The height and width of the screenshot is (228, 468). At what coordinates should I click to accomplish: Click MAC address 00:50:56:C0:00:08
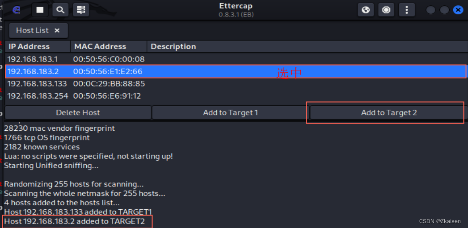[x=109, y=59]
